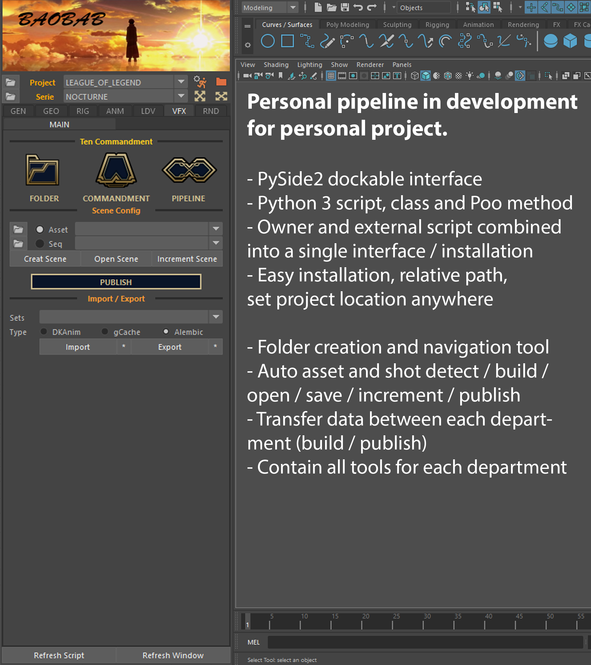Expand the Serie NOCTURNE dropdown

click(x=181, y=96)
